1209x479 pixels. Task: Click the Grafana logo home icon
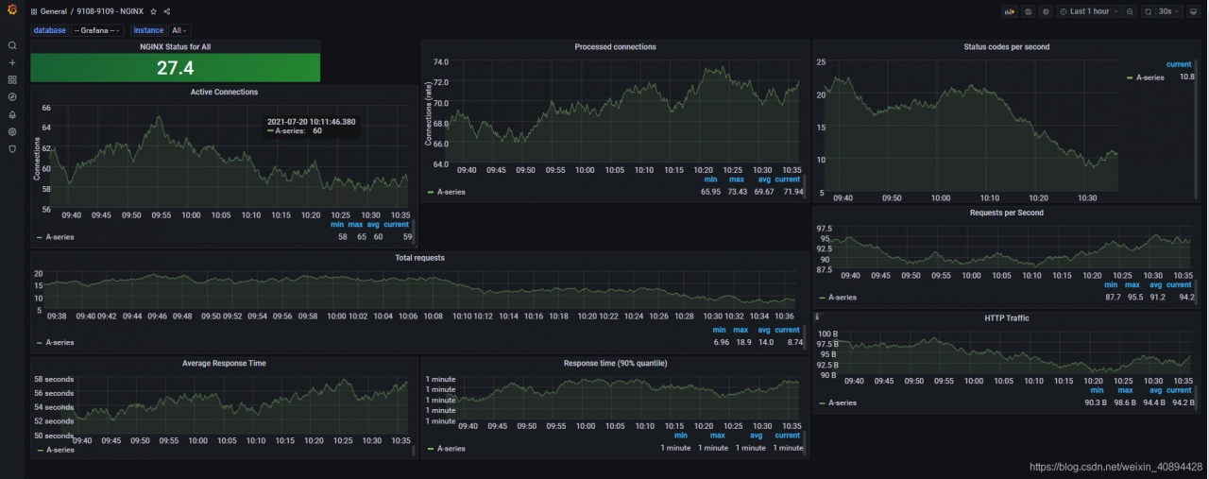pos(12,11)
